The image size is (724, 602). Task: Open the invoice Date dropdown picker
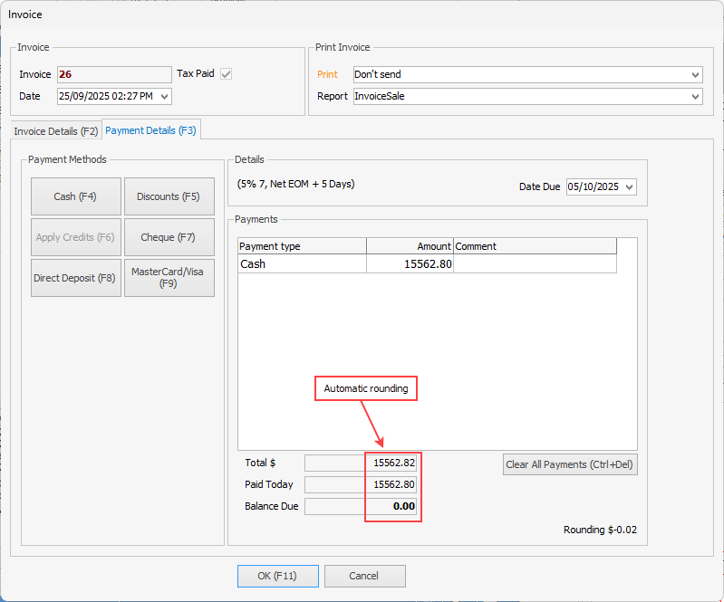[164, 96]
